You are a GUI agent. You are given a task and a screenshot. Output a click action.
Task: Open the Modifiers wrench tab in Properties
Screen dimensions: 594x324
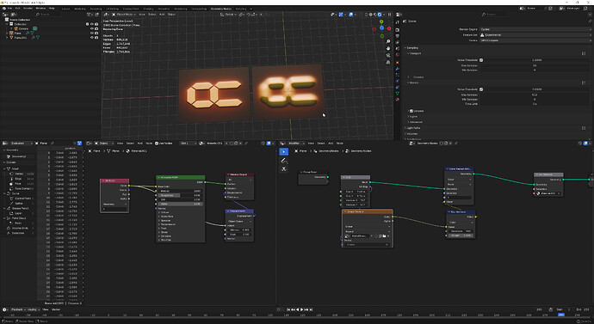click(x=398, y=69)
